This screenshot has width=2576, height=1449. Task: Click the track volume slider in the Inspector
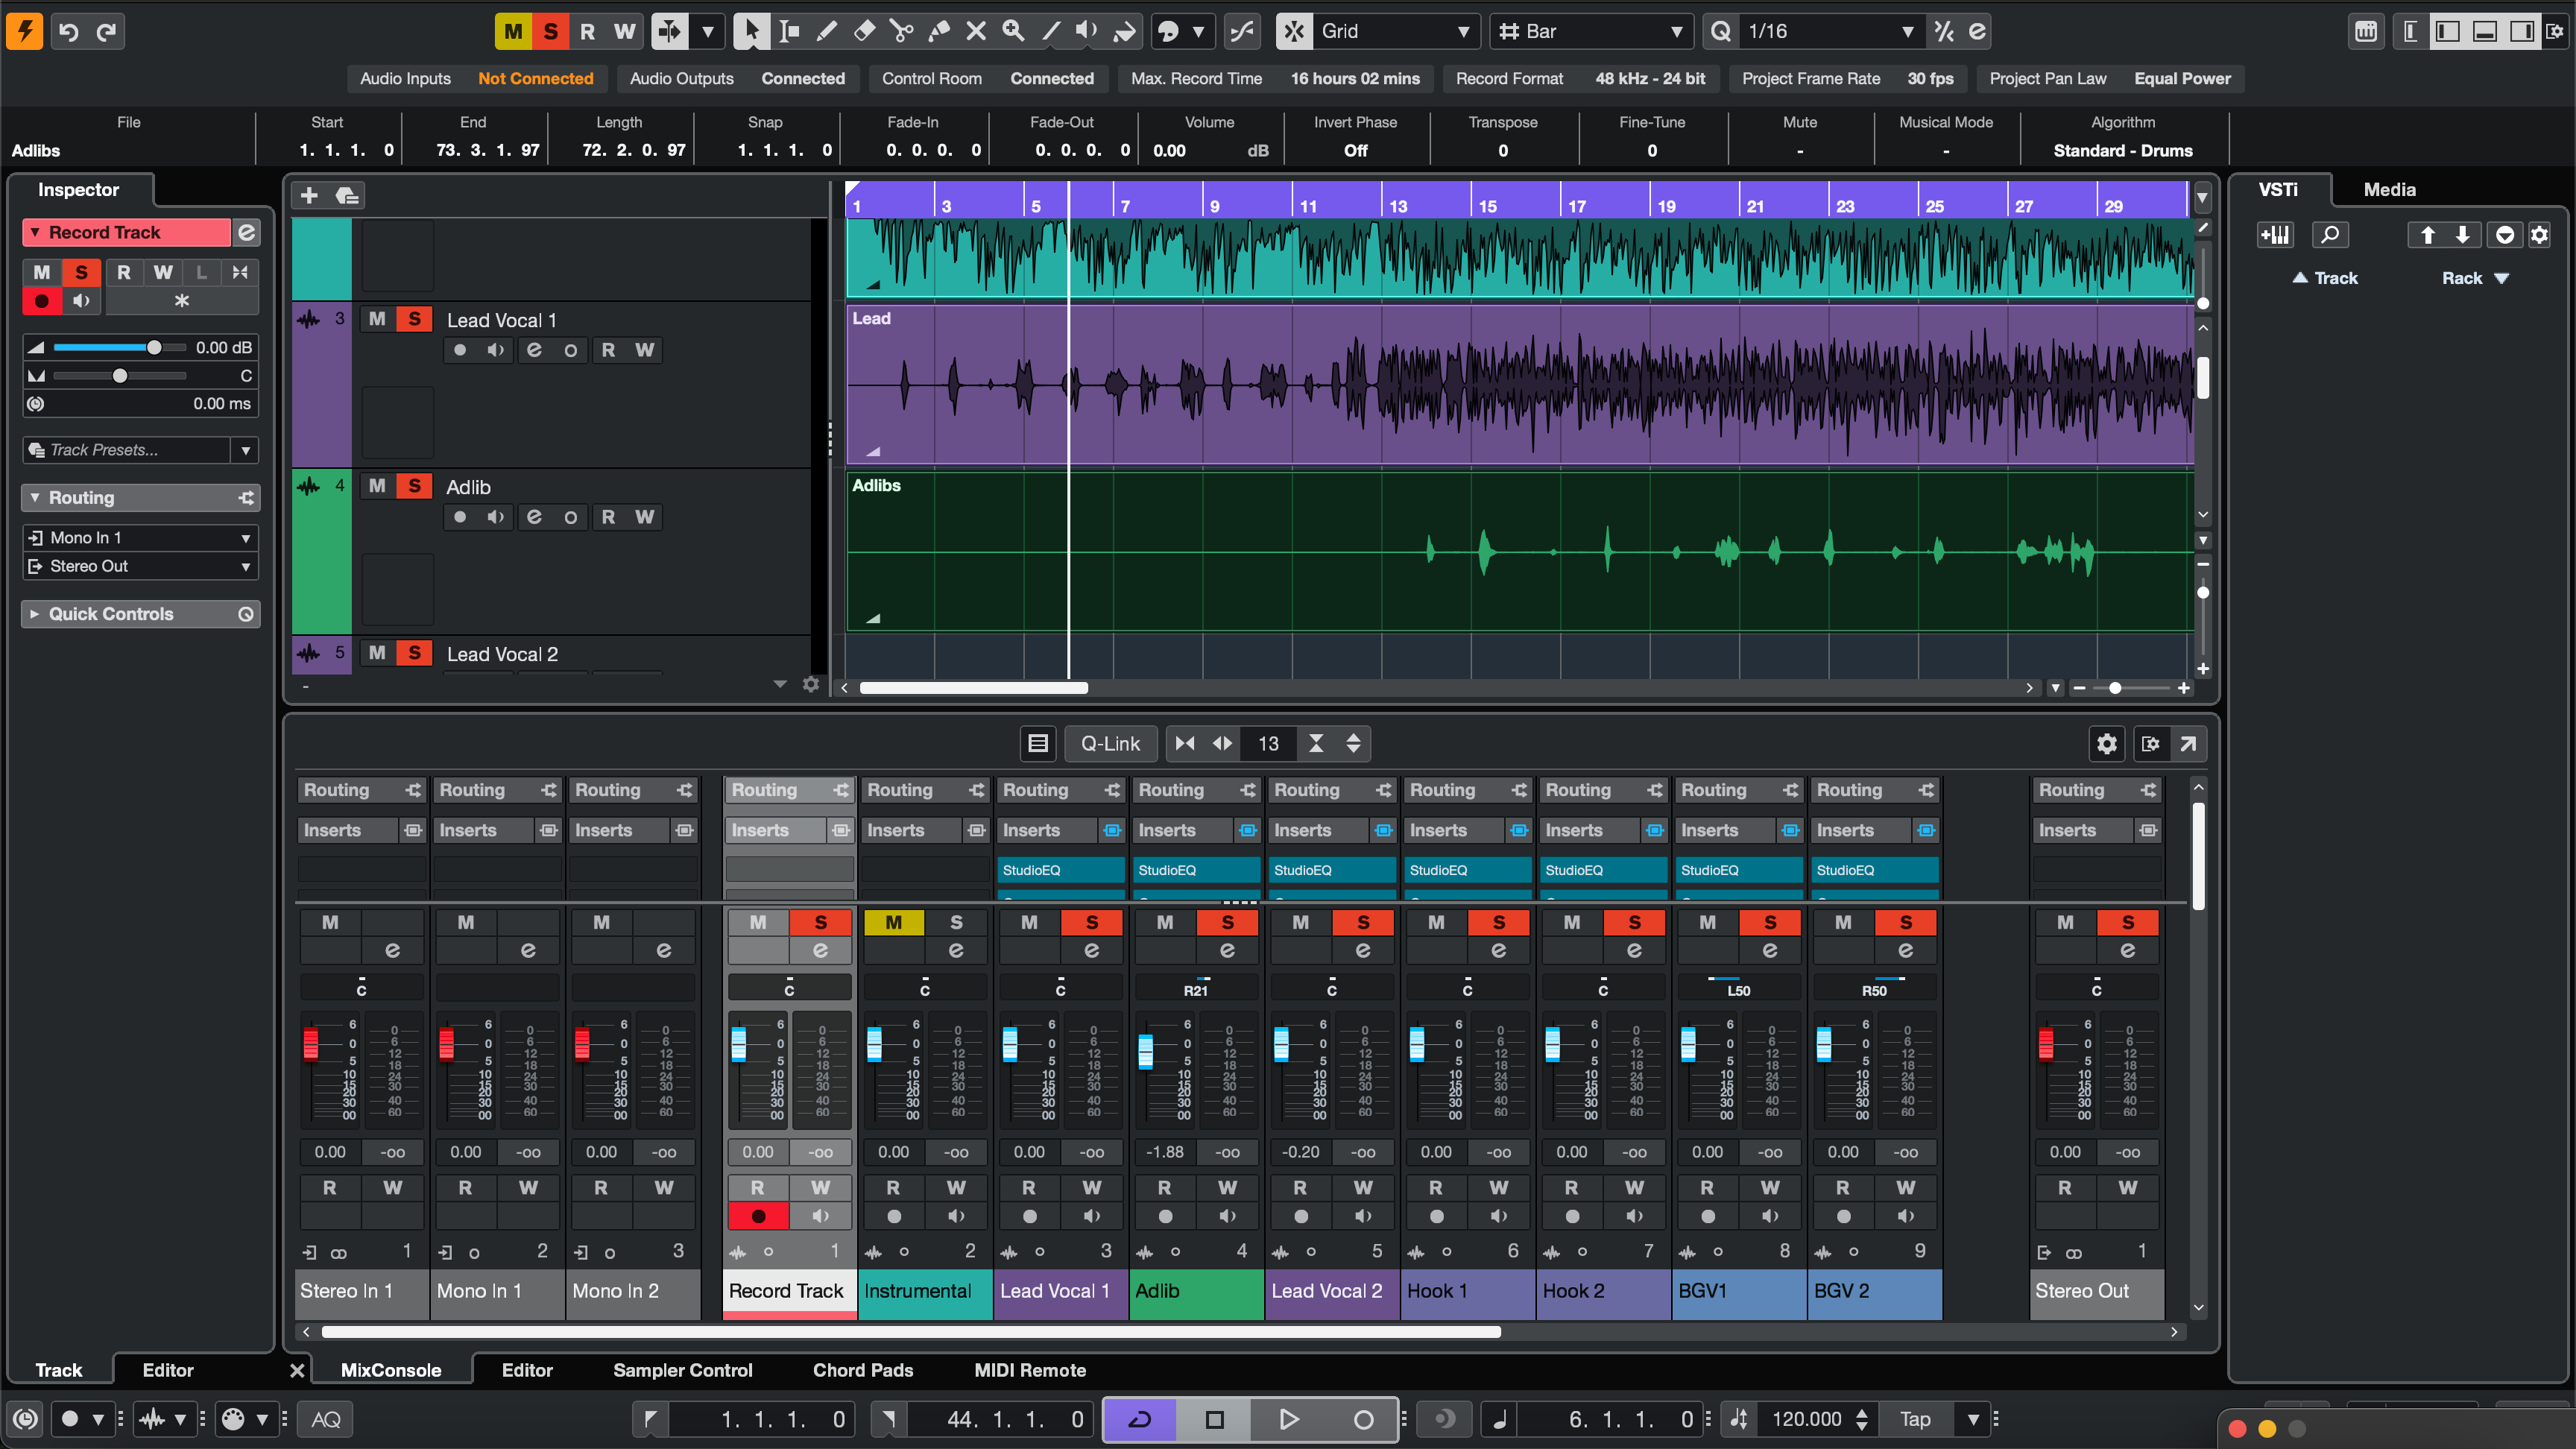tap(155, 347)
